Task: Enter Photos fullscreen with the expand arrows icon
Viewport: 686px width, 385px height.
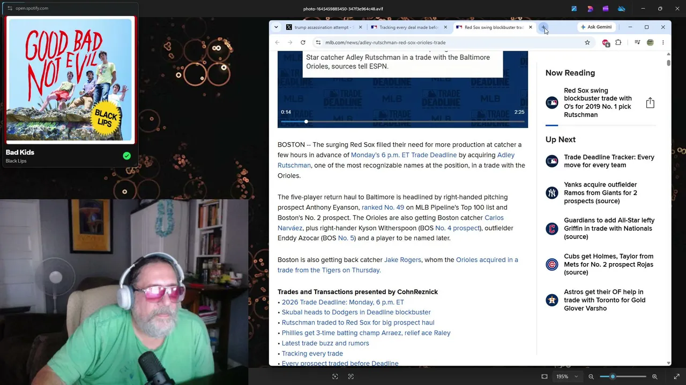Action: point(676,376)
